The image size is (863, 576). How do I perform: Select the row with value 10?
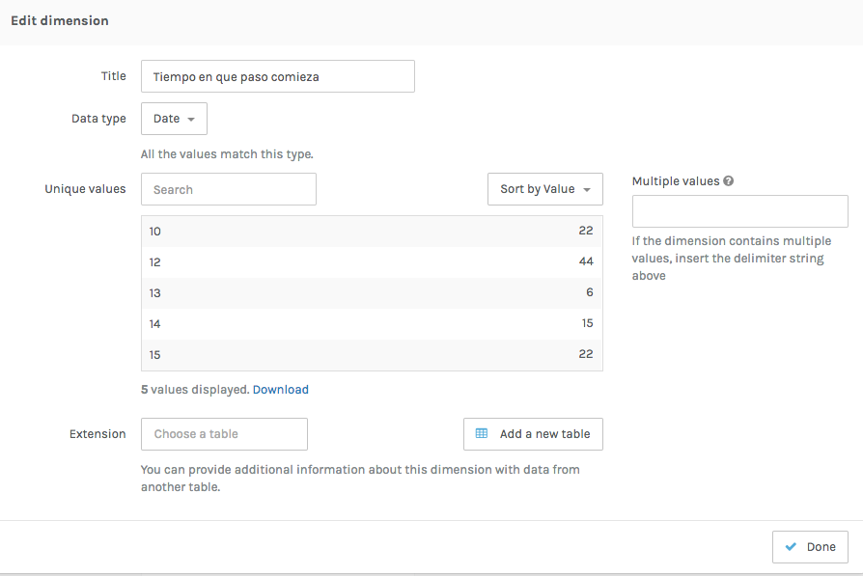click(x=372, y=232)
